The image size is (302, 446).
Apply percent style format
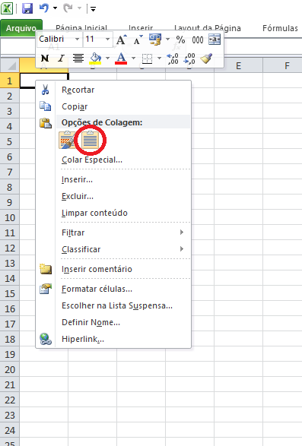(x=180, y=40)
